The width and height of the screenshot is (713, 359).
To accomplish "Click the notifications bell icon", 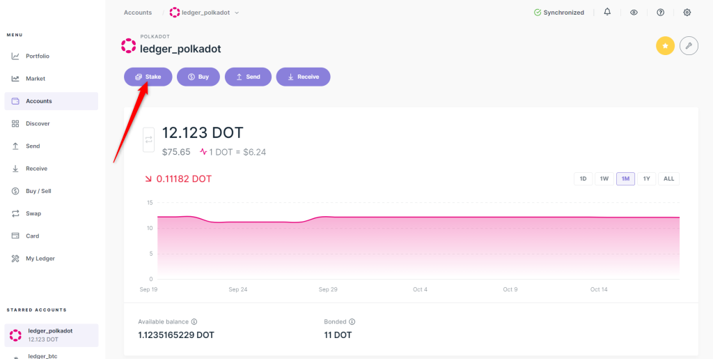I will 607,13.
